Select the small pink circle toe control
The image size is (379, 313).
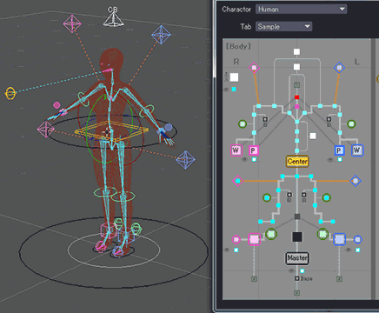[236, 239]
